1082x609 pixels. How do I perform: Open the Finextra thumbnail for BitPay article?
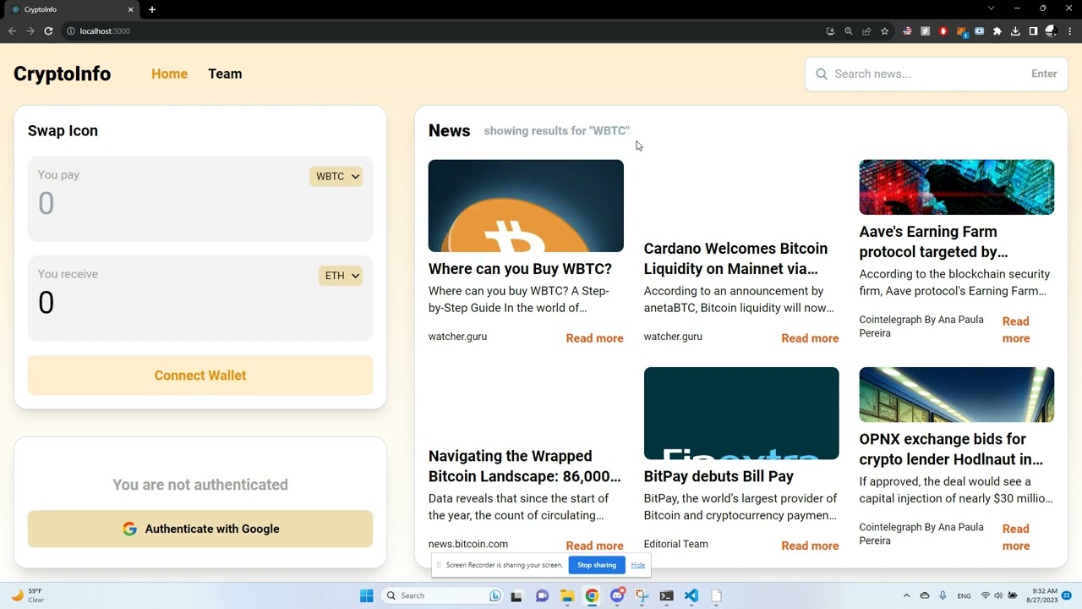point(741,413)
